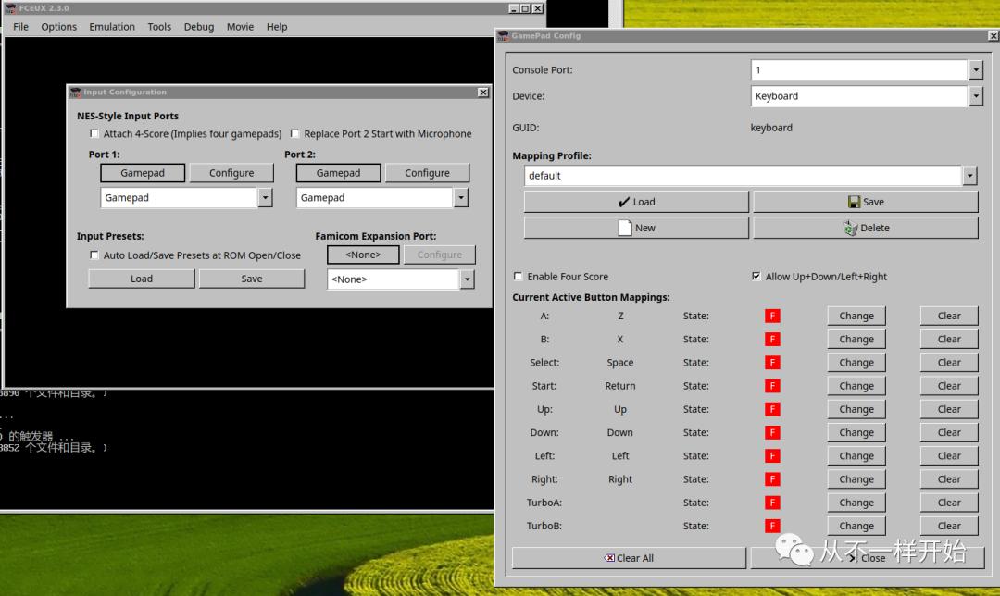The image size is (1000, 596).
Task: Click the Mapping Profile default field
Action: point(743,176)
